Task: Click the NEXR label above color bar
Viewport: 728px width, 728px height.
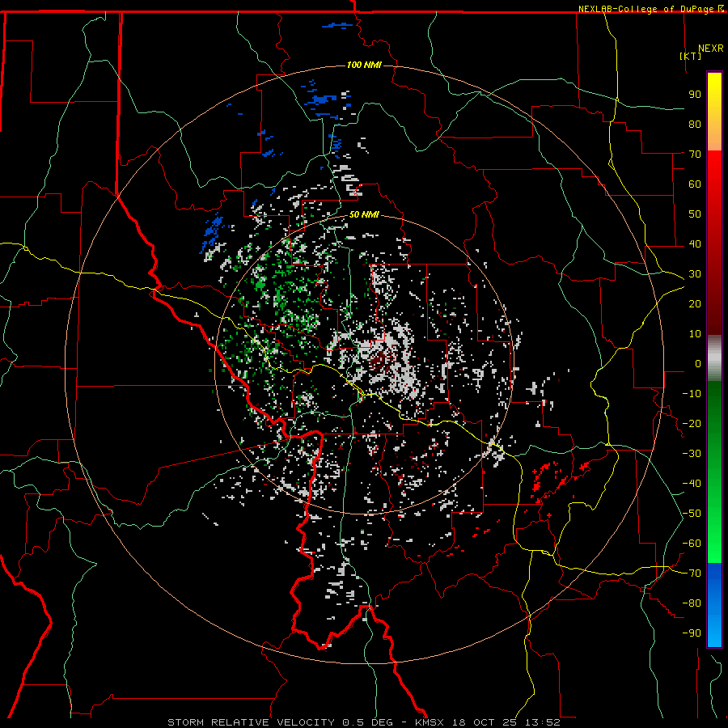Action: tap(711, 49)
